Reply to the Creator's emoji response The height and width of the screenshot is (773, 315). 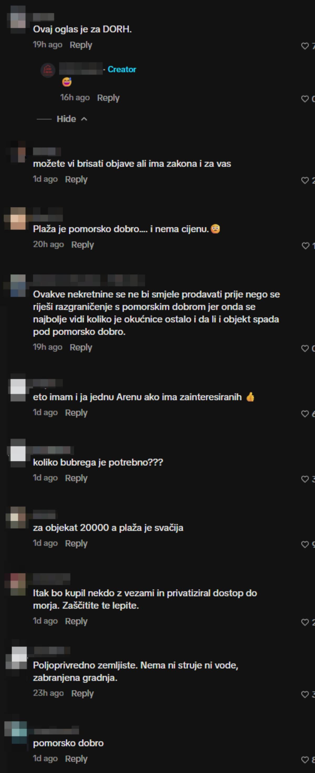tap(108, 98)
